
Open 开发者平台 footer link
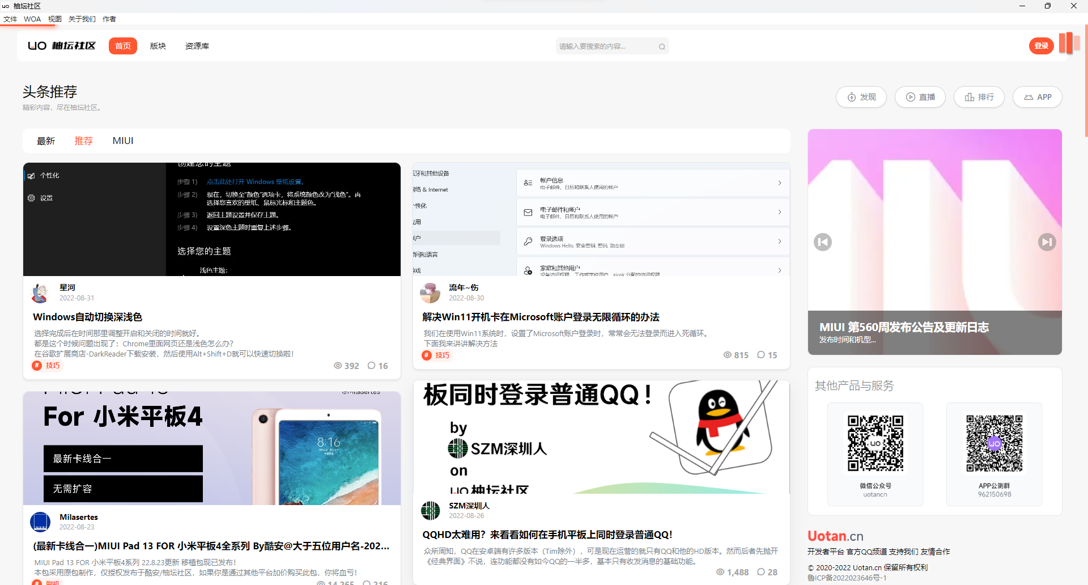point(826,552)
